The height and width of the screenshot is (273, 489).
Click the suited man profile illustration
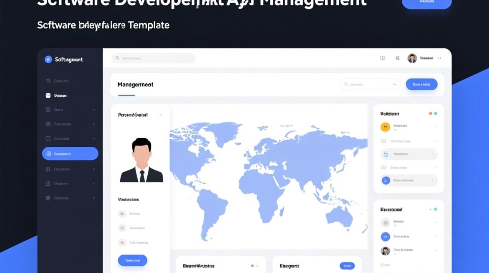[x=141, y=160]
